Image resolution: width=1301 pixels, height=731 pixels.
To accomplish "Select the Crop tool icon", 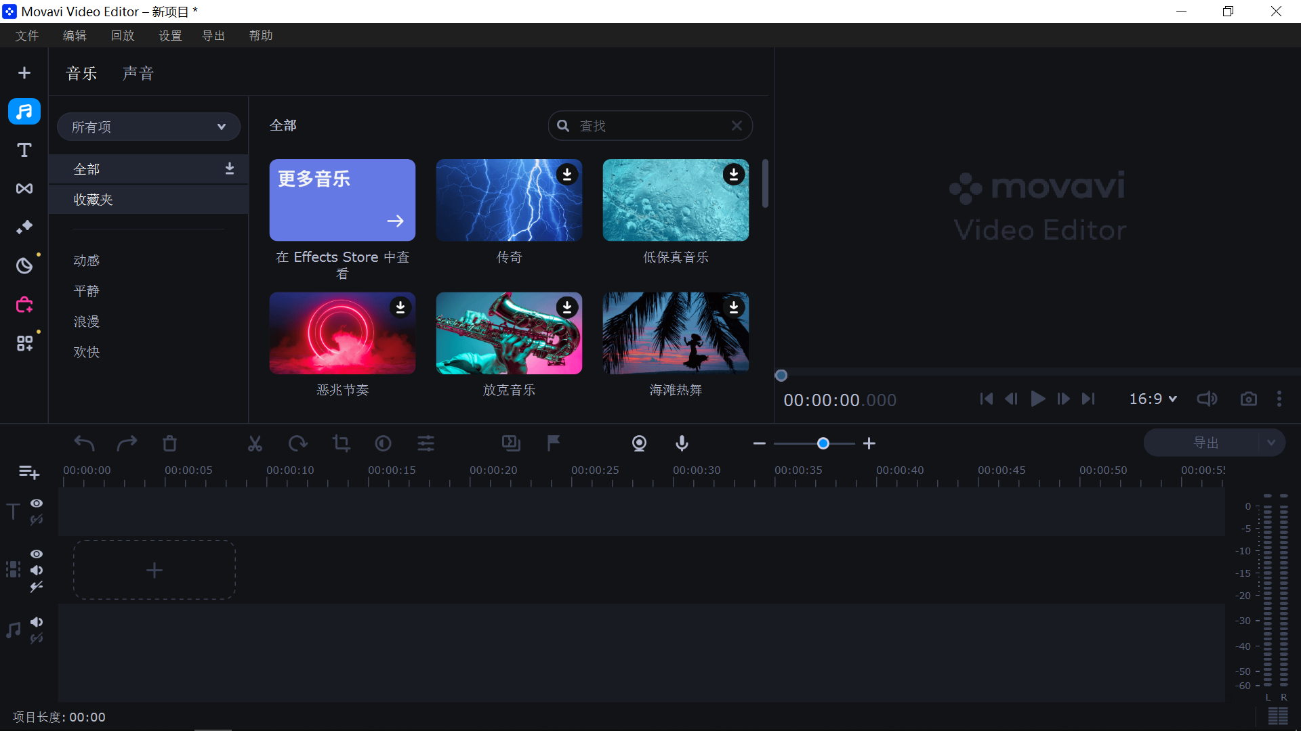I will point(341,443).
